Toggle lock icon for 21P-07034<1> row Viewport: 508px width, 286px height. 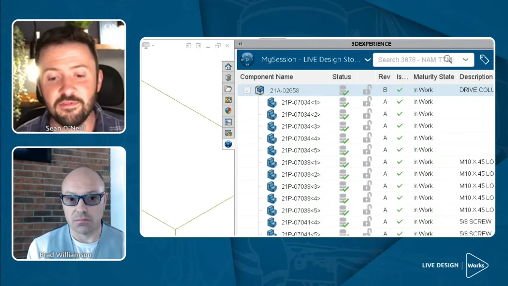tap(367, 102)
